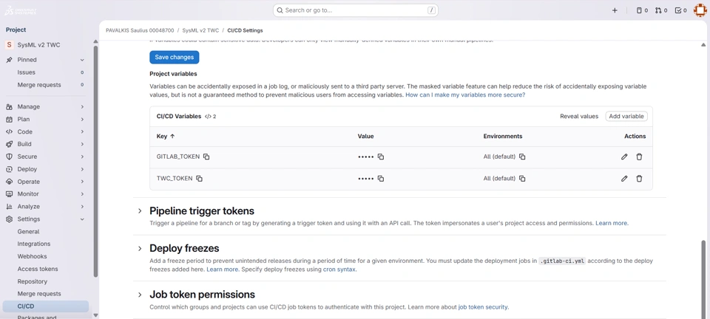Image resolution: width=710 pixels, height=319 pixels.
Task: Reveal the hidden variable values
Action: tap(579, 116)
